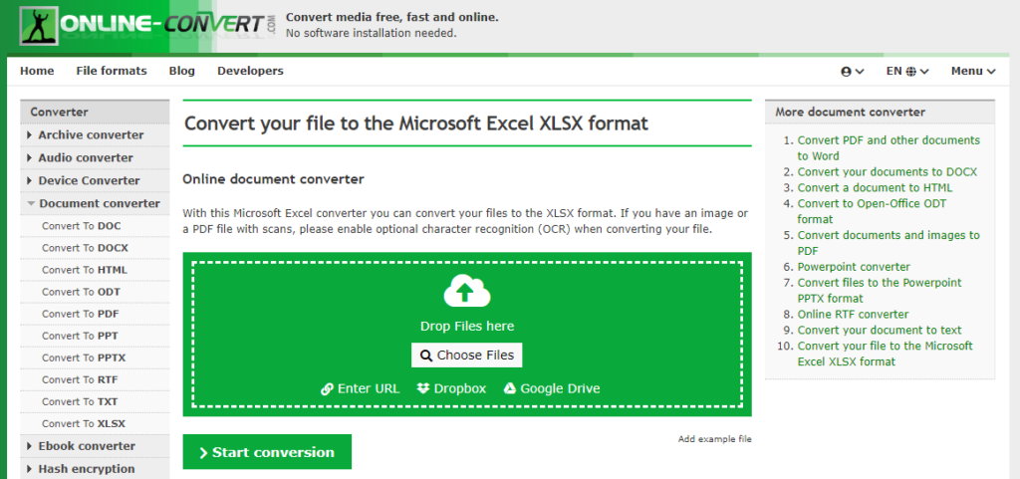Screen dimensions: 1020x479
Task: Open Convert your documents to DOCX link
Action: click(x=888, y=172)
